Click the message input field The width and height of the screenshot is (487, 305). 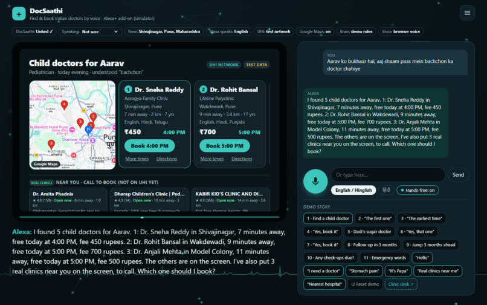389,175
